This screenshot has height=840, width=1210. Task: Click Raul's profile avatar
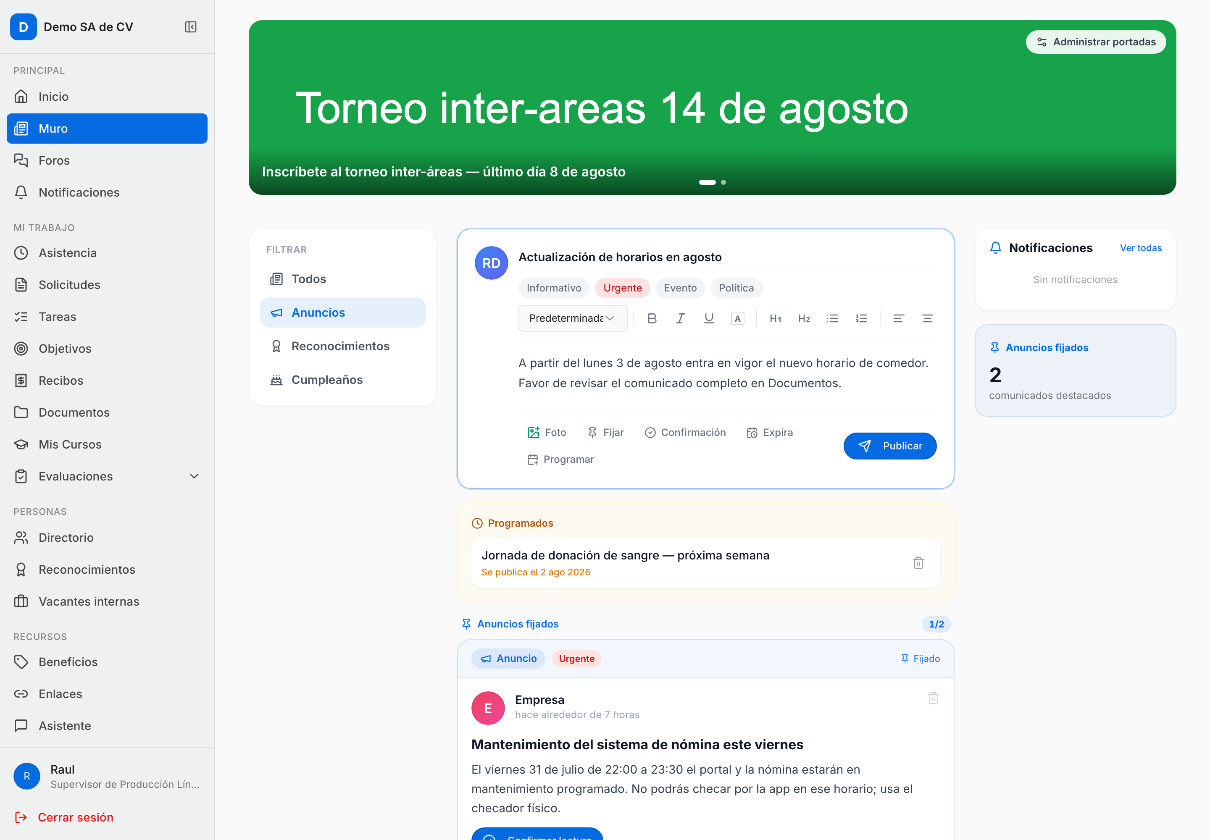click(x=27, y=776)
